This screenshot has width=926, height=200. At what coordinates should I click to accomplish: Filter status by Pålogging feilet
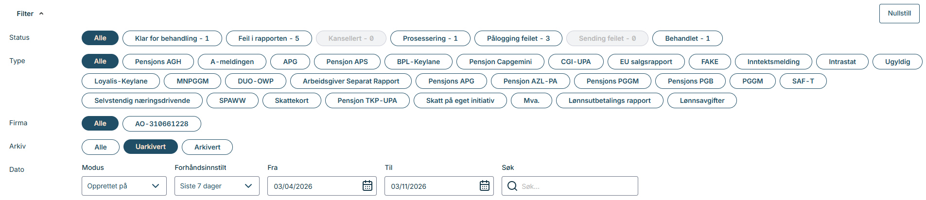point(518,38)
